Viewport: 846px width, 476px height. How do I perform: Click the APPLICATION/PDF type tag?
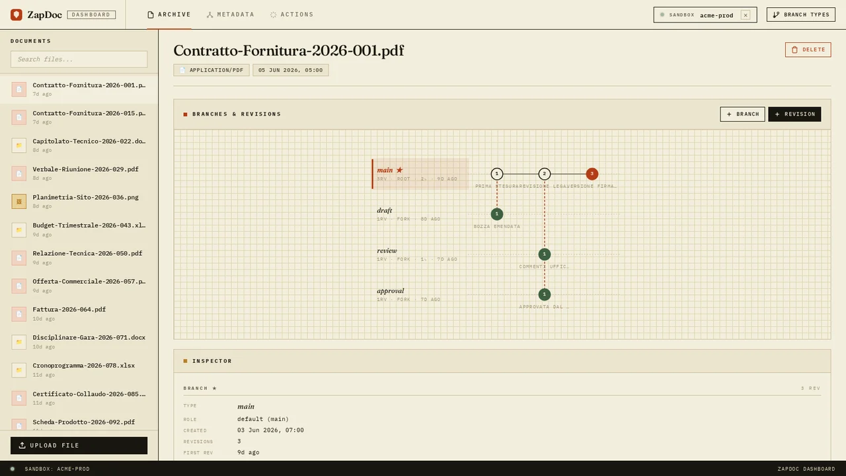coord(211,70)
